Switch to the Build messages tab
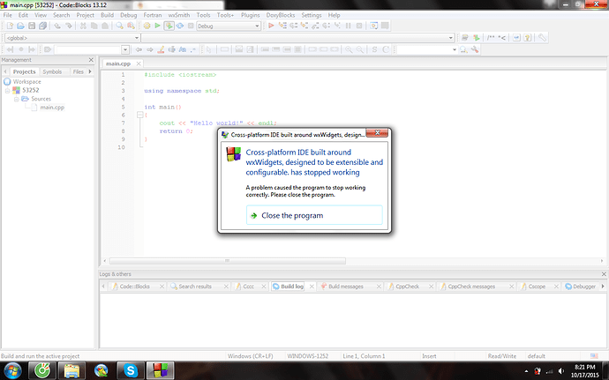The height and width of the screenshot is (380, 609). coord(346,287)
